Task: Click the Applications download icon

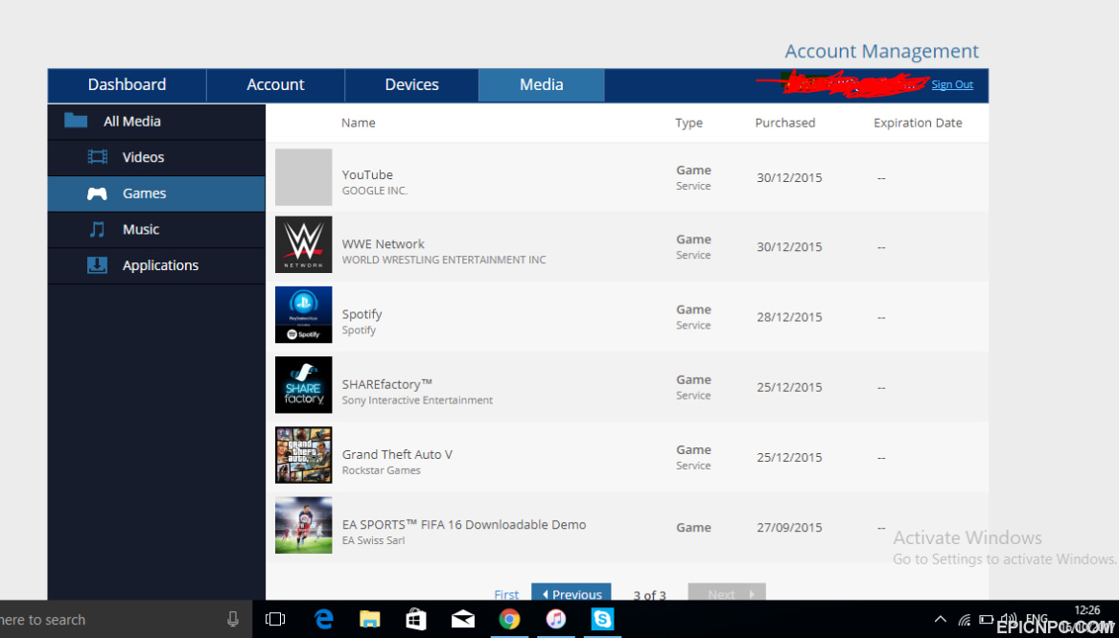Action: pos(97,265)
